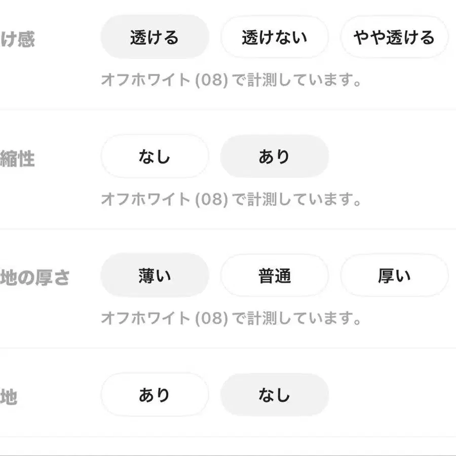Click the オフホワイト note under stretch options
The height and width of the screenshot is (456, 456).
231,199
